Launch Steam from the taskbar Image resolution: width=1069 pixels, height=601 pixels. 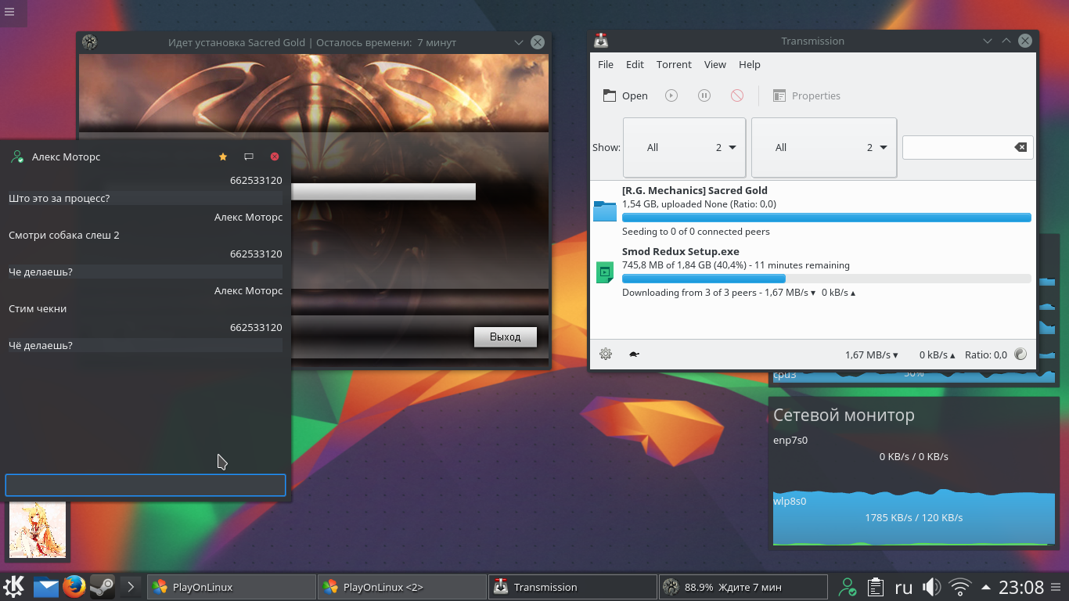(102, 586)
